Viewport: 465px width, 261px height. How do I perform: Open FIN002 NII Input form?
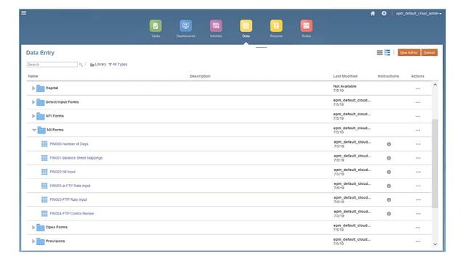click(62, 172)
